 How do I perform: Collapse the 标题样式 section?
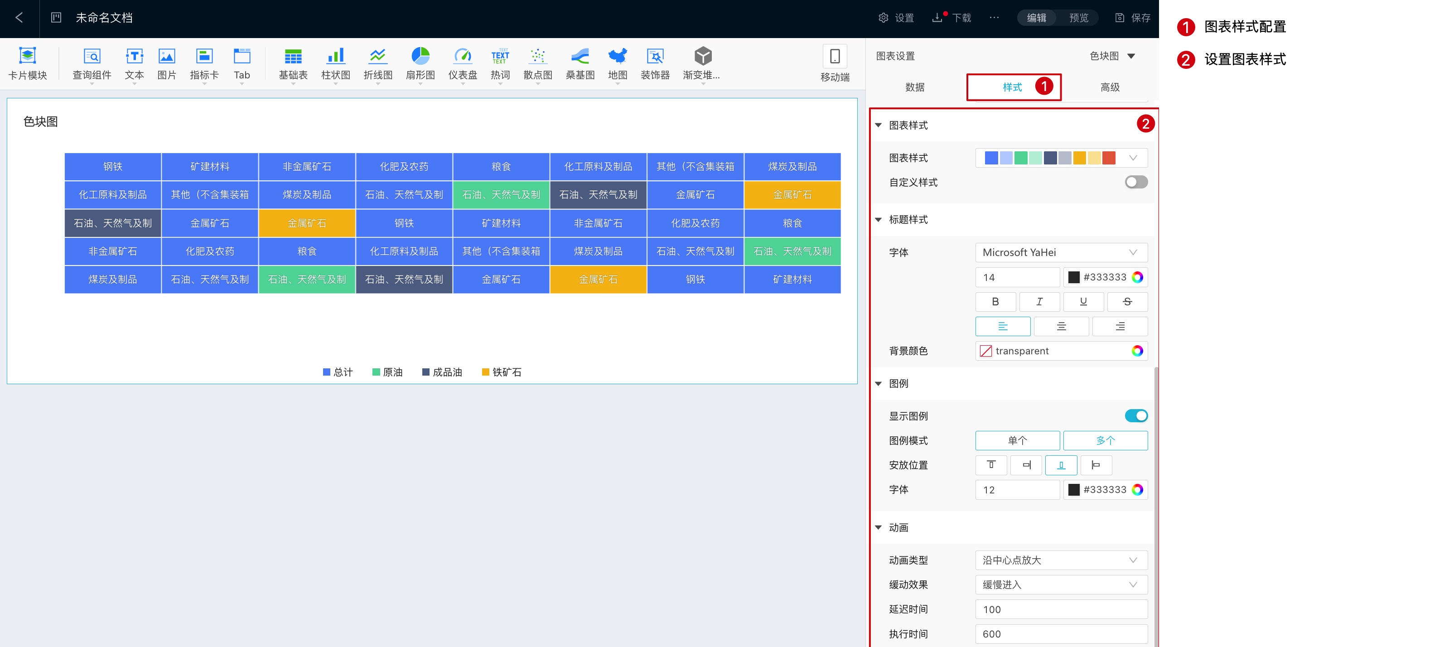[x=878, y=219]
